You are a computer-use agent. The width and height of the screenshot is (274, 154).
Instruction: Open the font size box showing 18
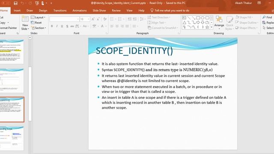pos(85,19)
